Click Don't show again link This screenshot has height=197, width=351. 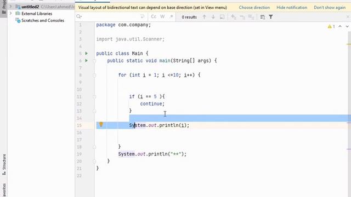point(330,7)
